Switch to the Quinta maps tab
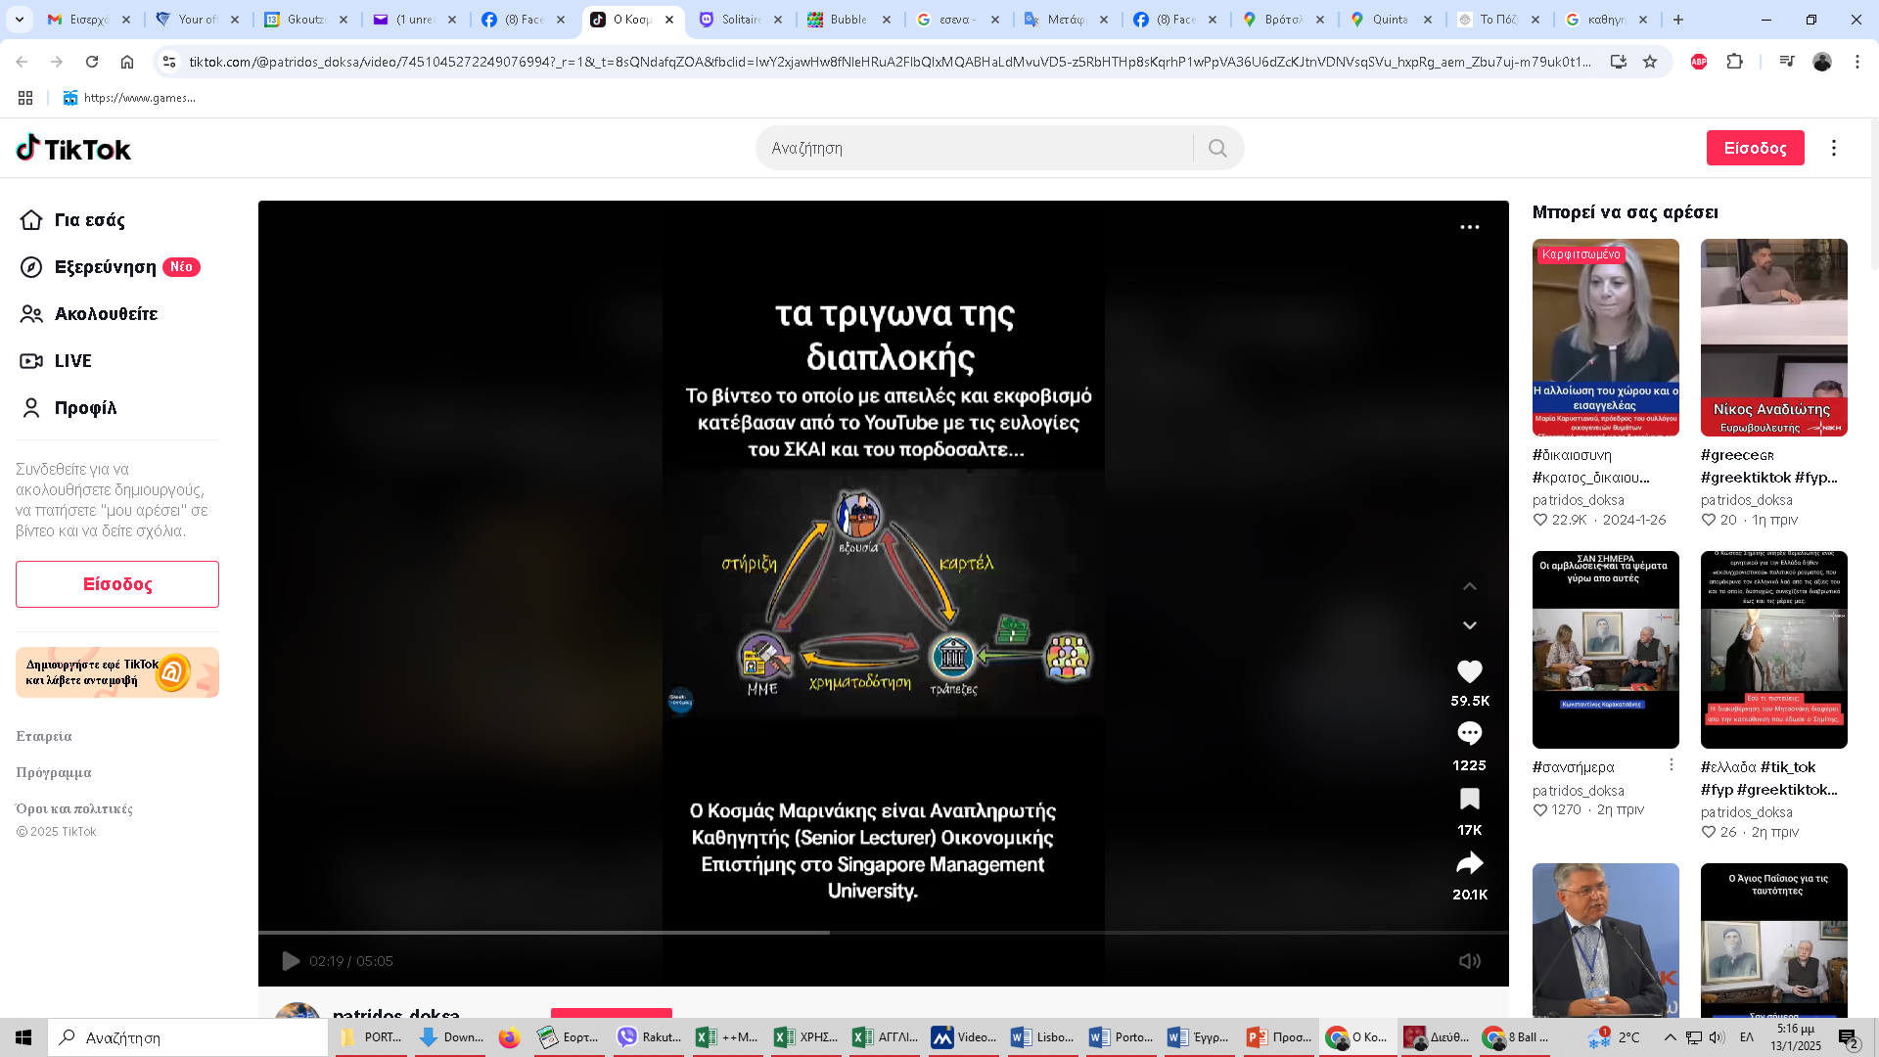 pyautogui.click(x=1391, y=20)
